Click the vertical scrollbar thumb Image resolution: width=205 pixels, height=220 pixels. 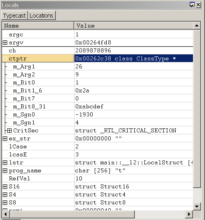point(197,108)
